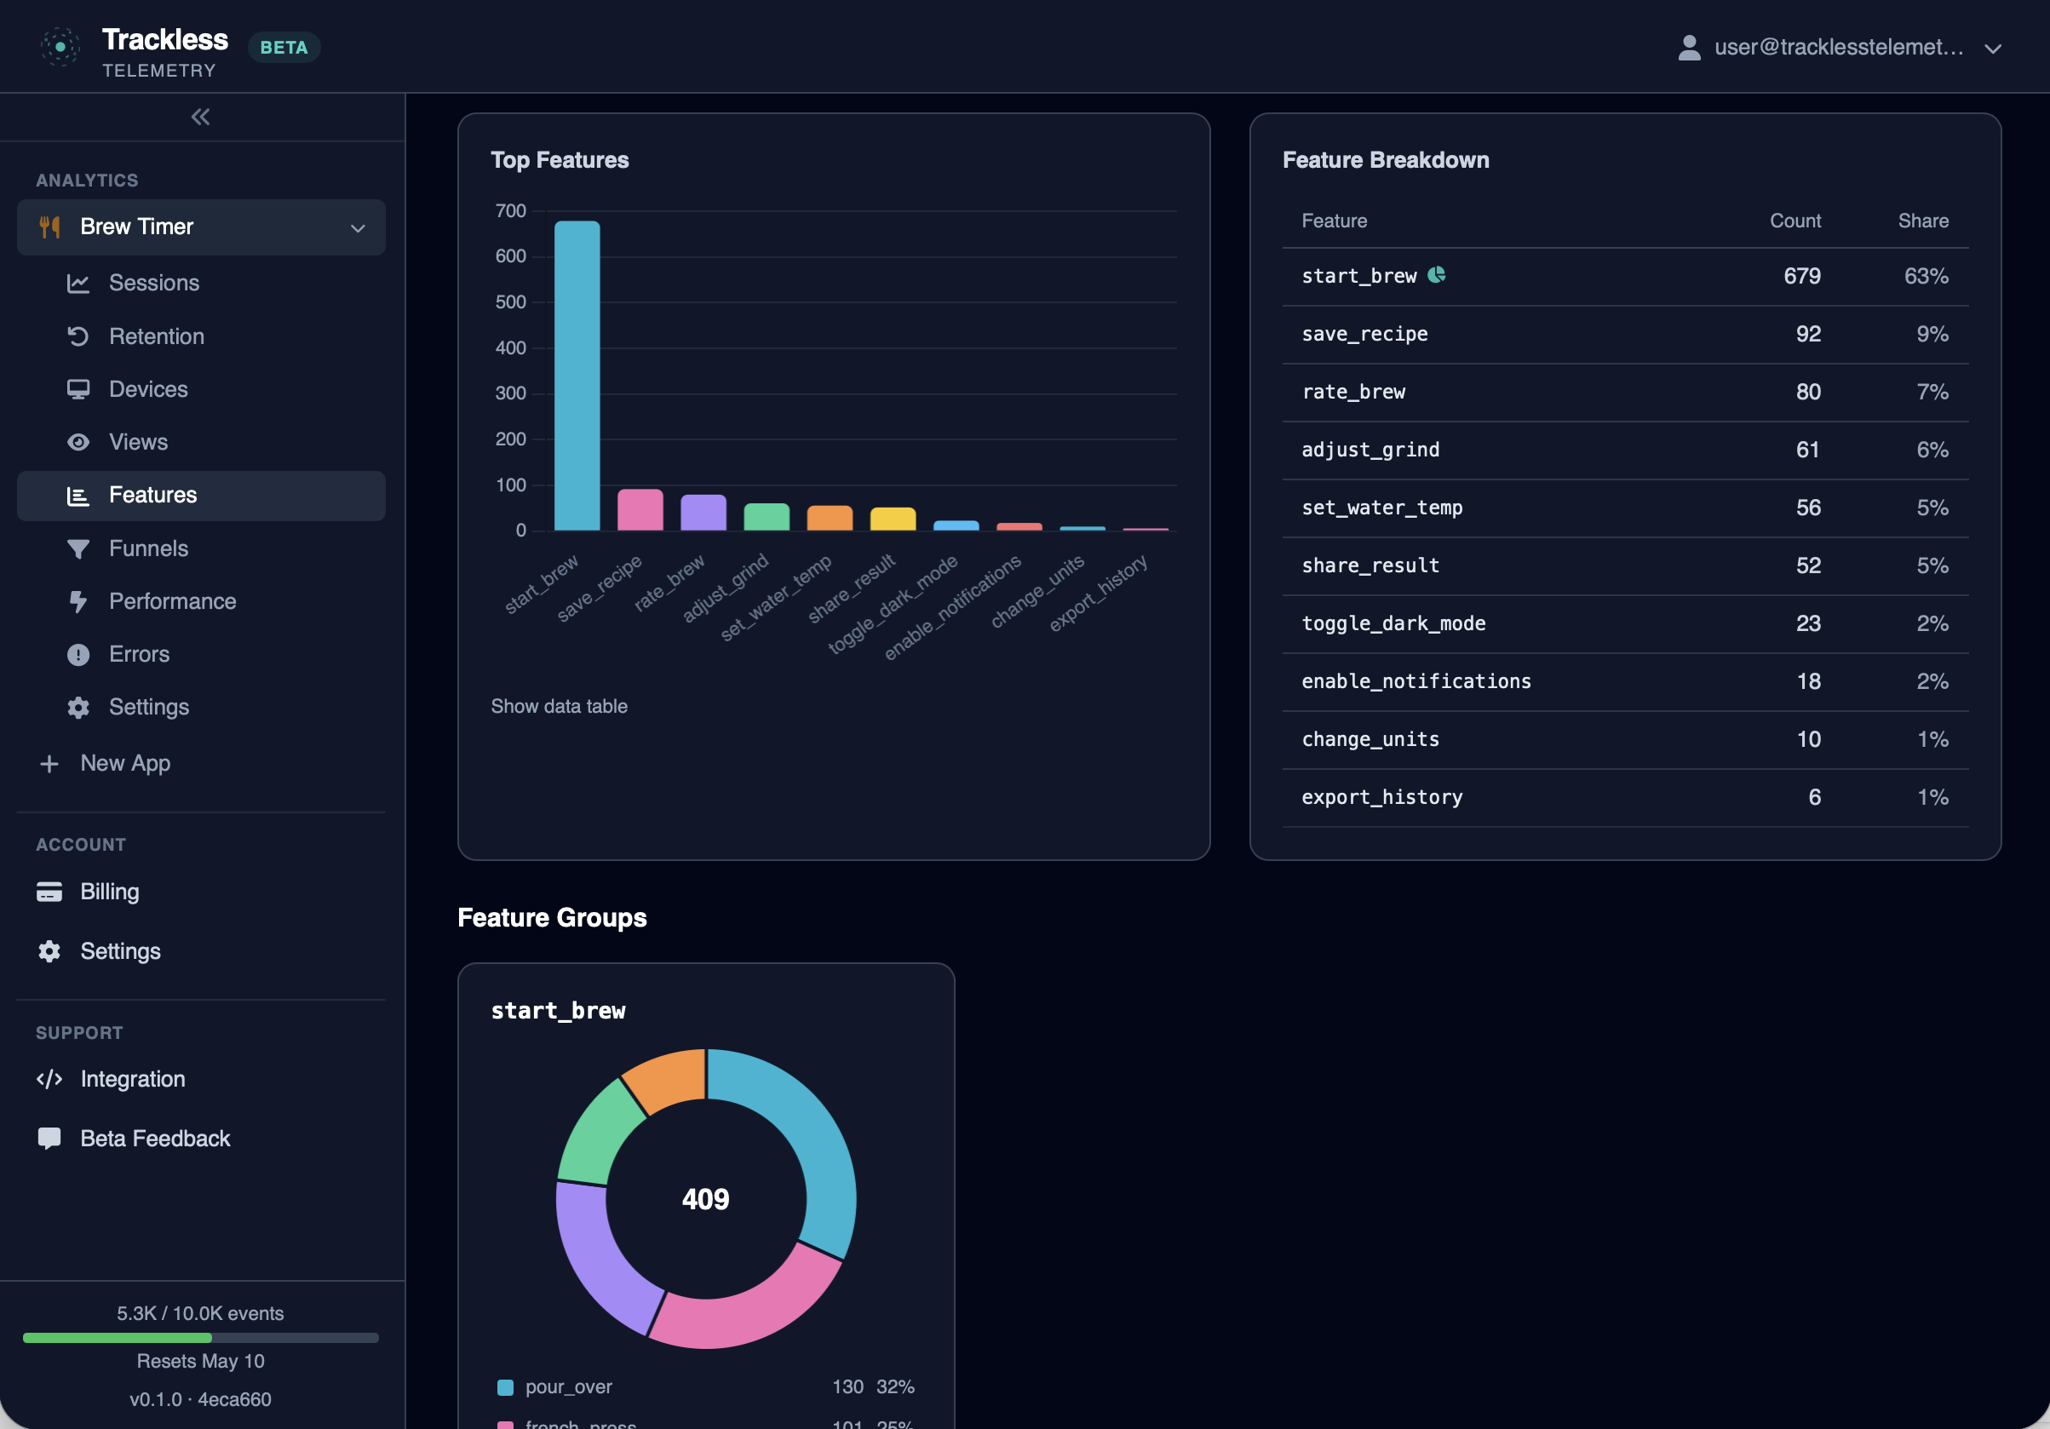The width and height of the screenshot is (2050, 1429).
Task: Click New App to add an application
Action: 201,763
